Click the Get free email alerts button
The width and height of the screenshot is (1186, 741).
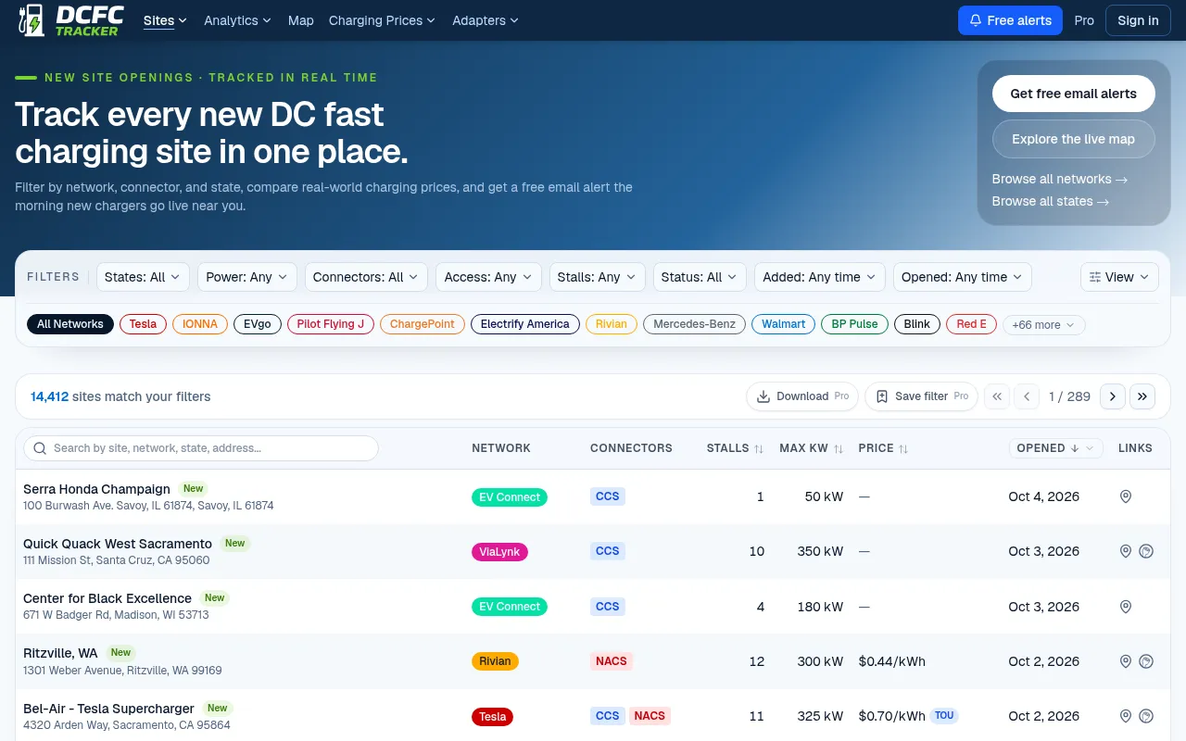coord(1074,94)
